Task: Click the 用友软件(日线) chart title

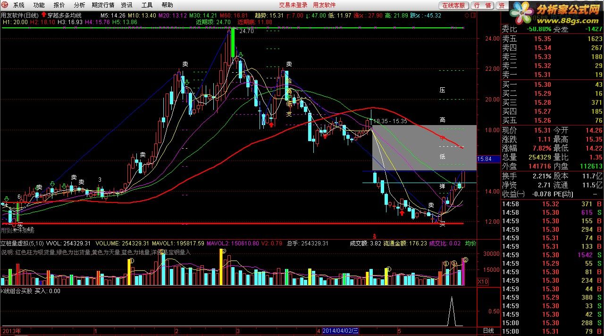Action: 20,15
